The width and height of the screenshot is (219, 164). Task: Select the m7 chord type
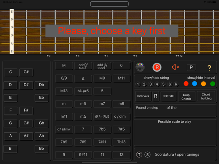tap(102, 104)
